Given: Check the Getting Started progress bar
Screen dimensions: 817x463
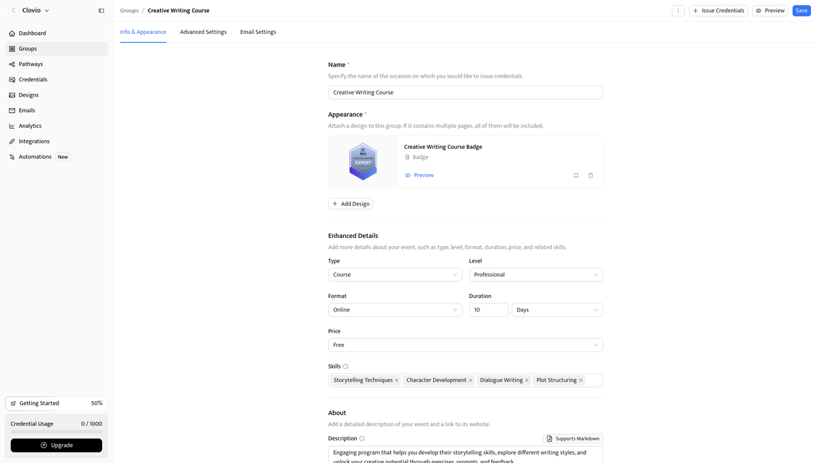Looking at the screenshot, I should pos(56,402).
